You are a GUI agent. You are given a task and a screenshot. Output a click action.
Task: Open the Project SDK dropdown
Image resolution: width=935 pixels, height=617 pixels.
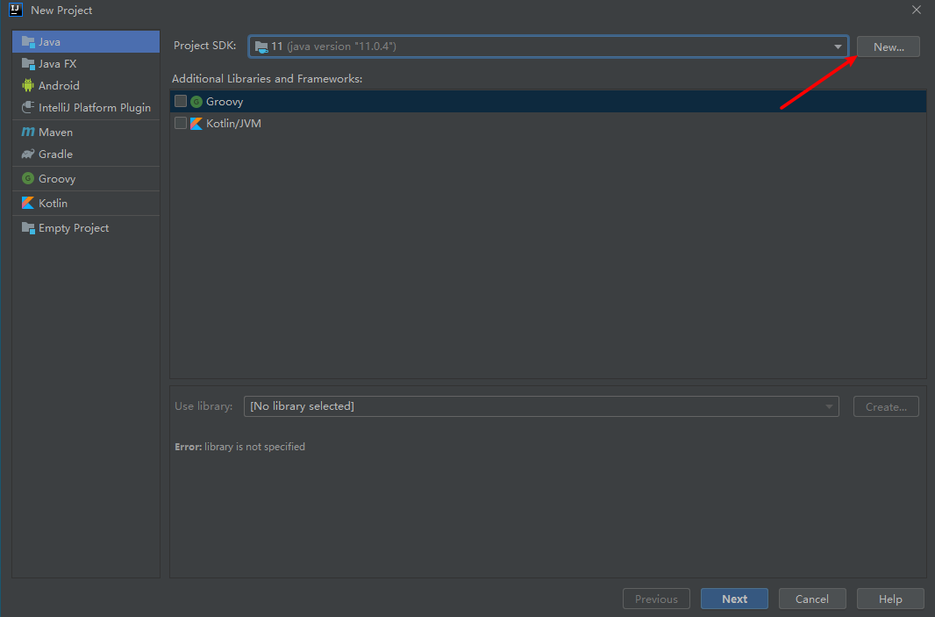[548, 47]
